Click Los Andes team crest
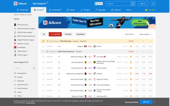 coord(95,57)
